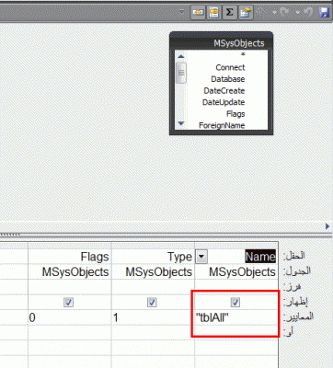Click MSysObjects table cell under Name column
The height and width of the screenshot is (368, 333).
point(236,271)
